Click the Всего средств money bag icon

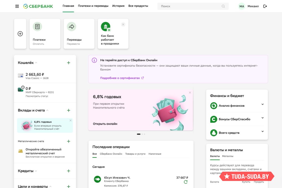(214, 133)
